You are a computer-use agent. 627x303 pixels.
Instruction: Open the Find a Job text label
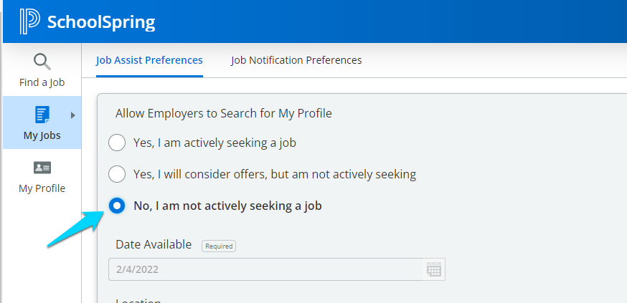point(42,82)
